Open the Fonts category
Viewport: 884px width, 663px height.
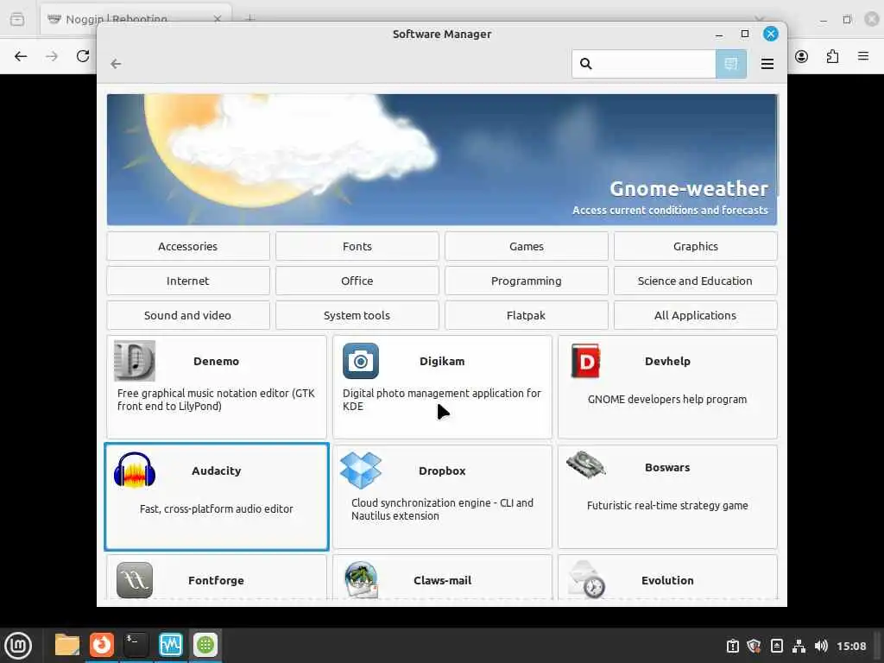click(x=357, y=246)
